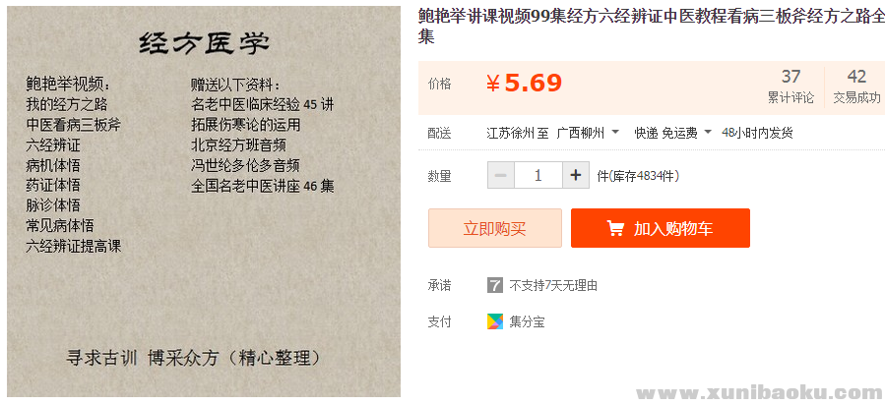Click the 集分宝 payment label
The image size is (885, 405).
[527, 320]
